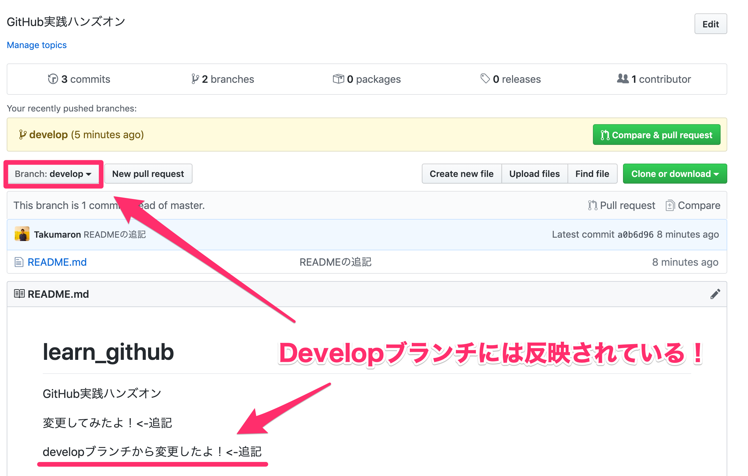Expand the Manage topics section
Image resolution: width=748 pixels, height=476 pixels.
[x=36, y=45]
